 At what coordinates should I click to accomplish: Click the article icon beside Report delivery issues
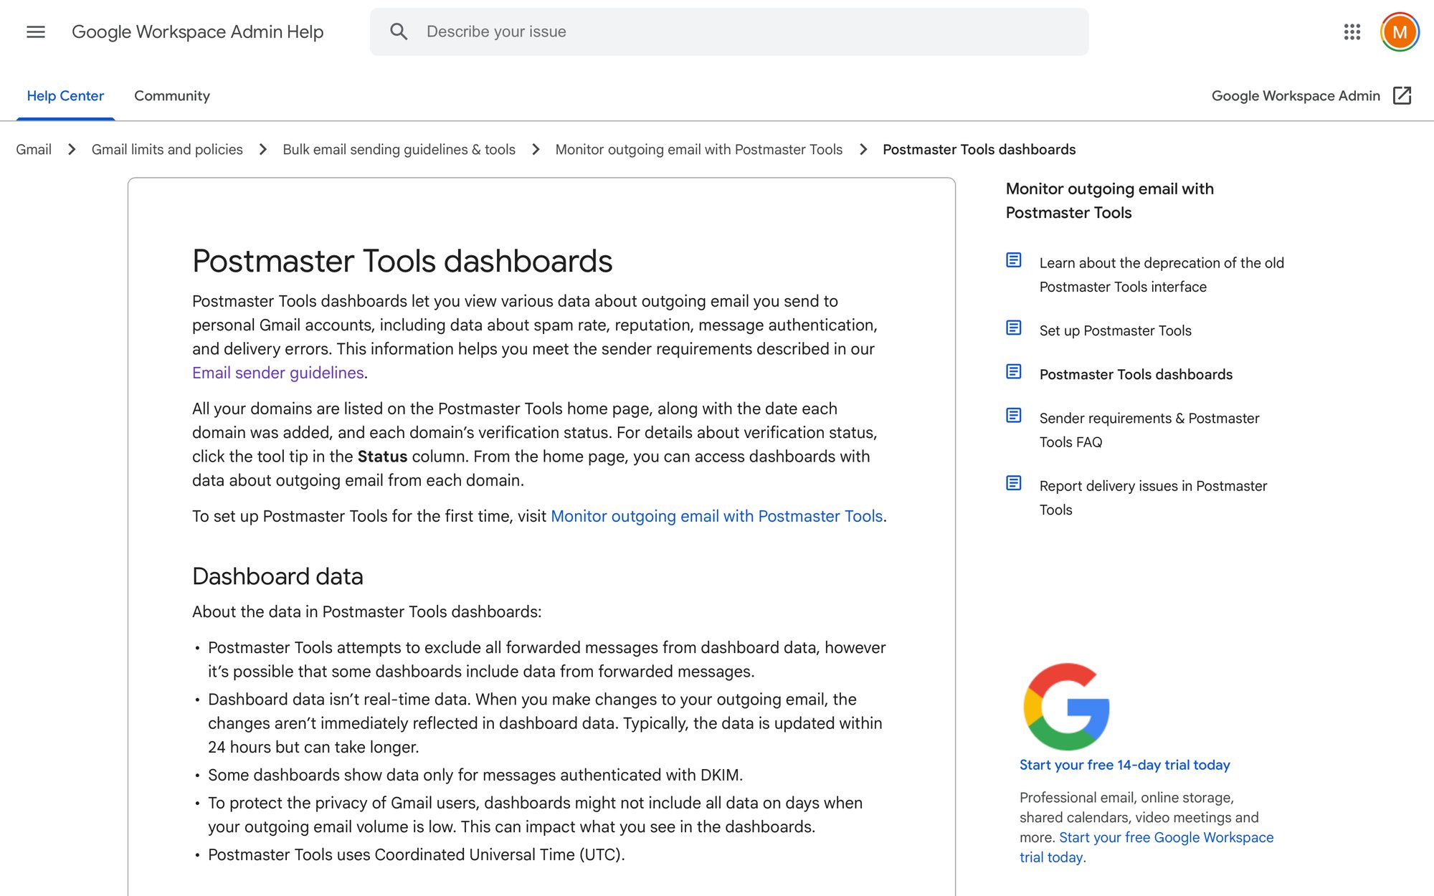(x=1014, y=483)
